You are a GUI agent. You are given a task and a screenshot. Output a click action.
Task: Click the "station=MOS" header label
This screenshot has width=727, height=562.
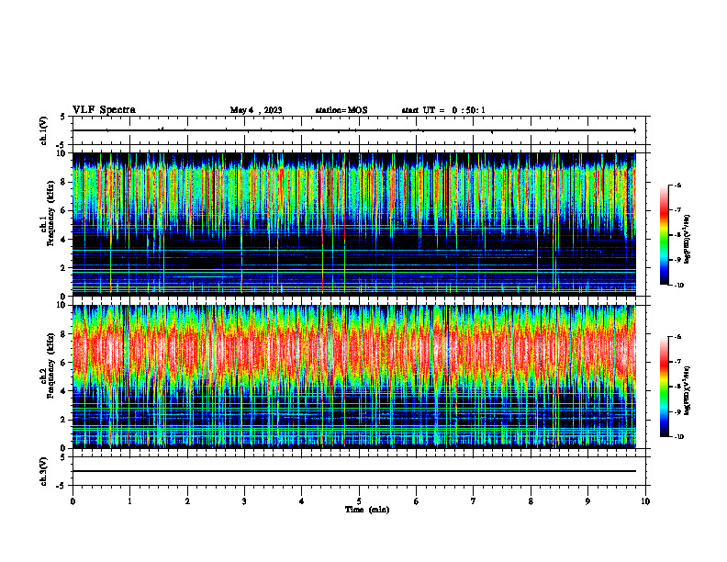point(341,110)
